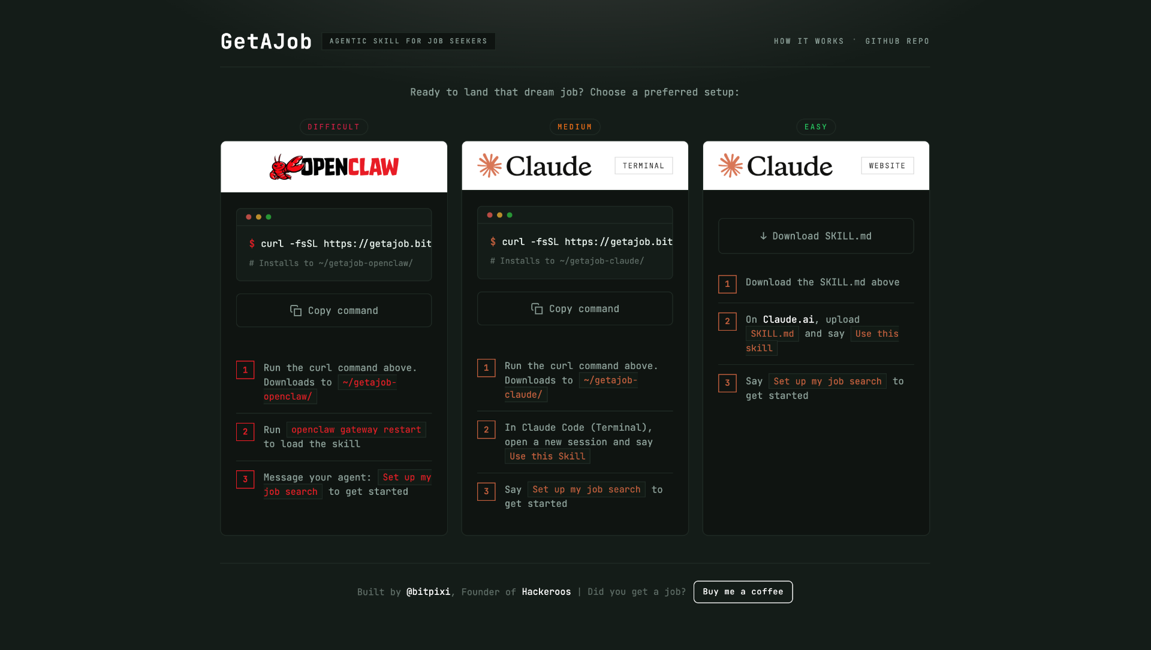The width and height of the screenshot is (1151, 650).
Task: Click the Terminal badge next to Claude
Action: [x=643, y=166]
